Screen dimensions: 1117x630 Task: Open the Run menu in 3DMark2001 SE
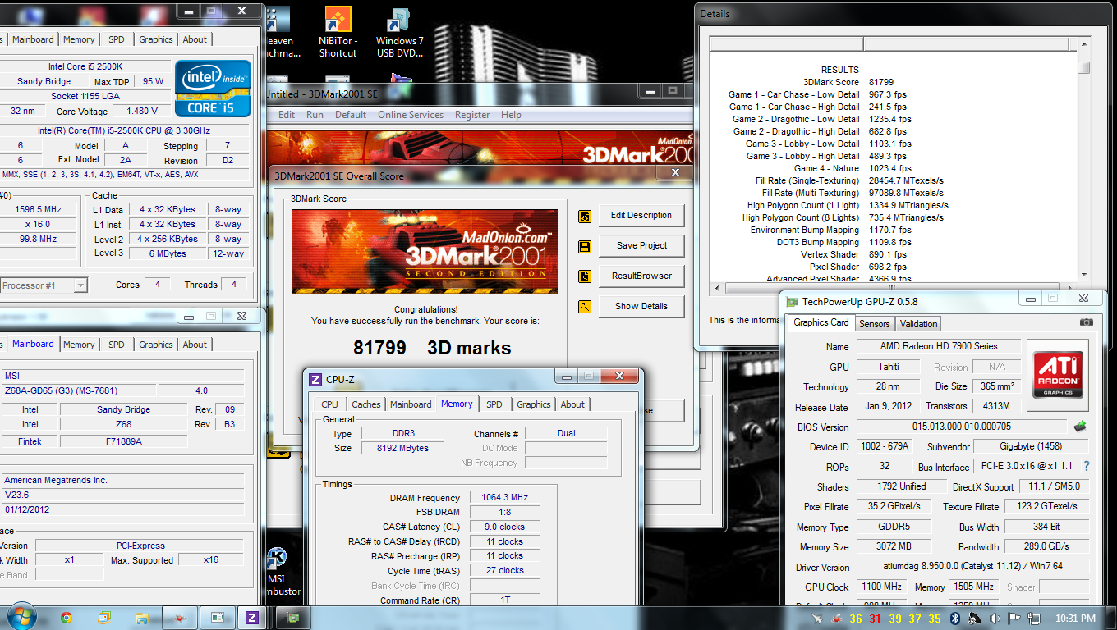[315, 115]
